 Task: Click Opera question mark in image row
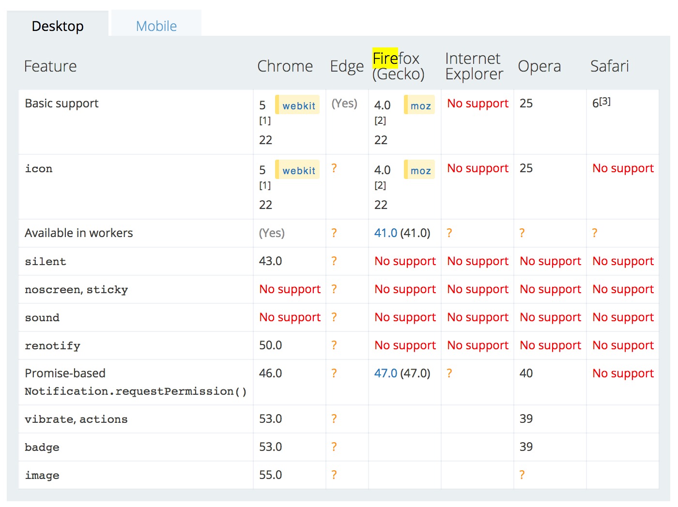point(522,475)
